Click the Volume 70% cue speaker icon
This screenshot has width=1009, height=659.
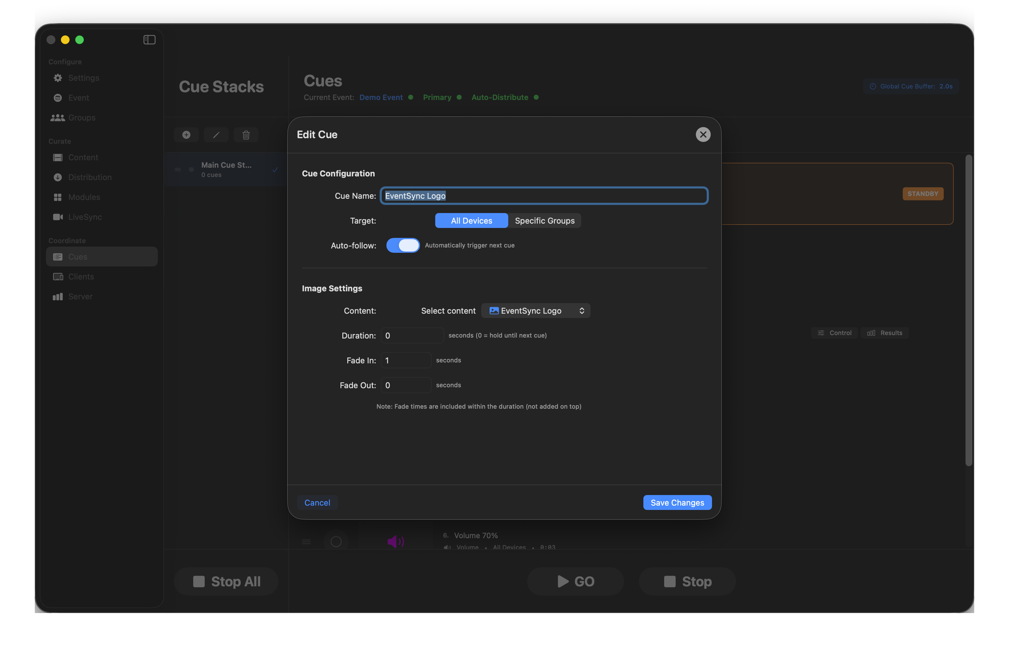click(395, 541)
